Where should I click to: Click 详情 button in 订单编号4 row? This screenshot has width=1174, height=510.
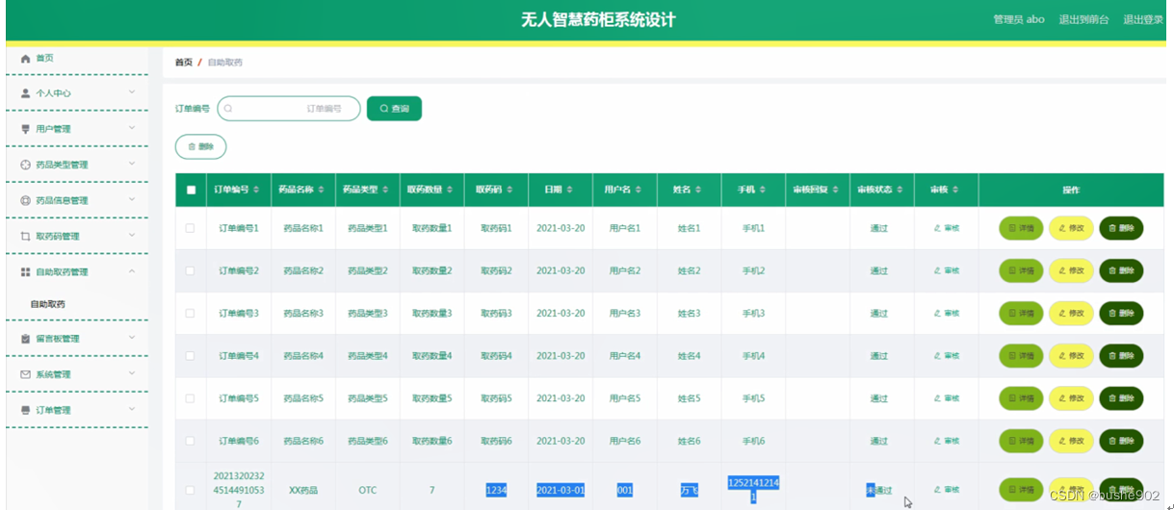pos(1021,355)
